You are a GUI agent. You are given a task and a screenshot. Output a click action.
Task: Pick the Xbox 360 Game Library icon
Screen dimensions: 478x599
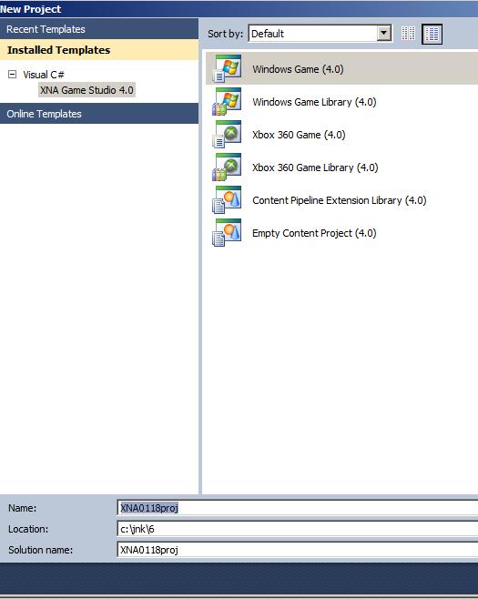coord(227,168)
